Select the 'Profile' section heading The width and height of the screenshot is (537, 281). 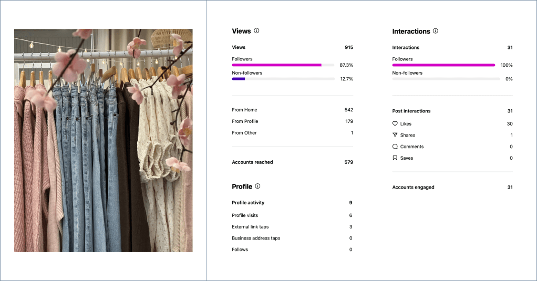coord(242,186)
